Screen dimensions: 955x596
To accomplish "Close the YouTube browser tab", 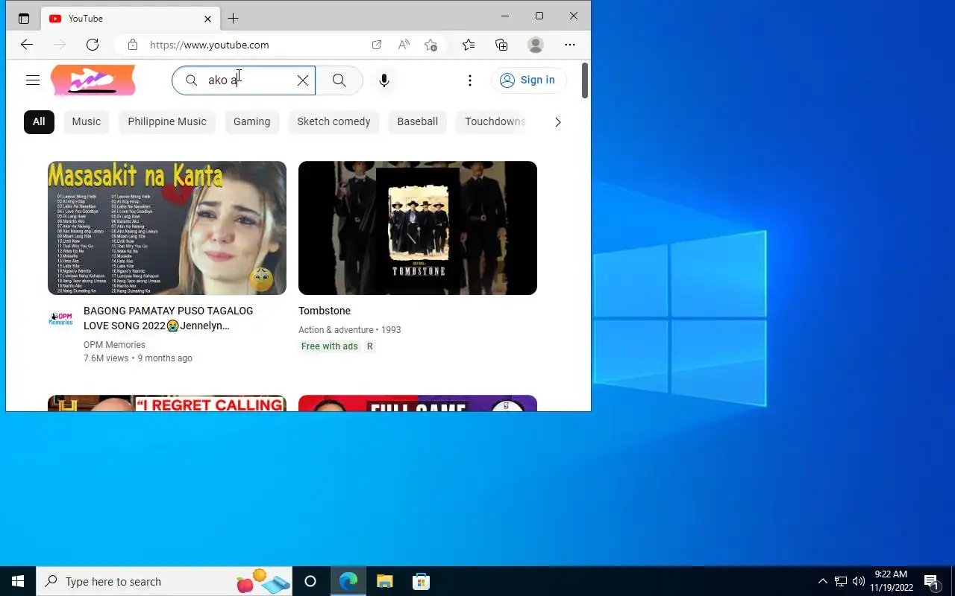I will click(x=207, y=19).
